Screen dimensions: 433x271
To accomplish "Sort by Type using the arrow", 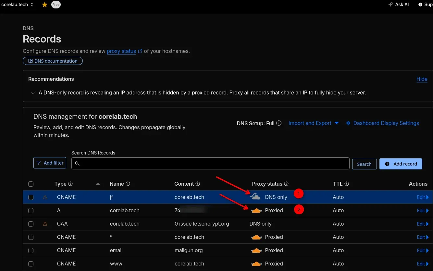I will tap(98, 184).
